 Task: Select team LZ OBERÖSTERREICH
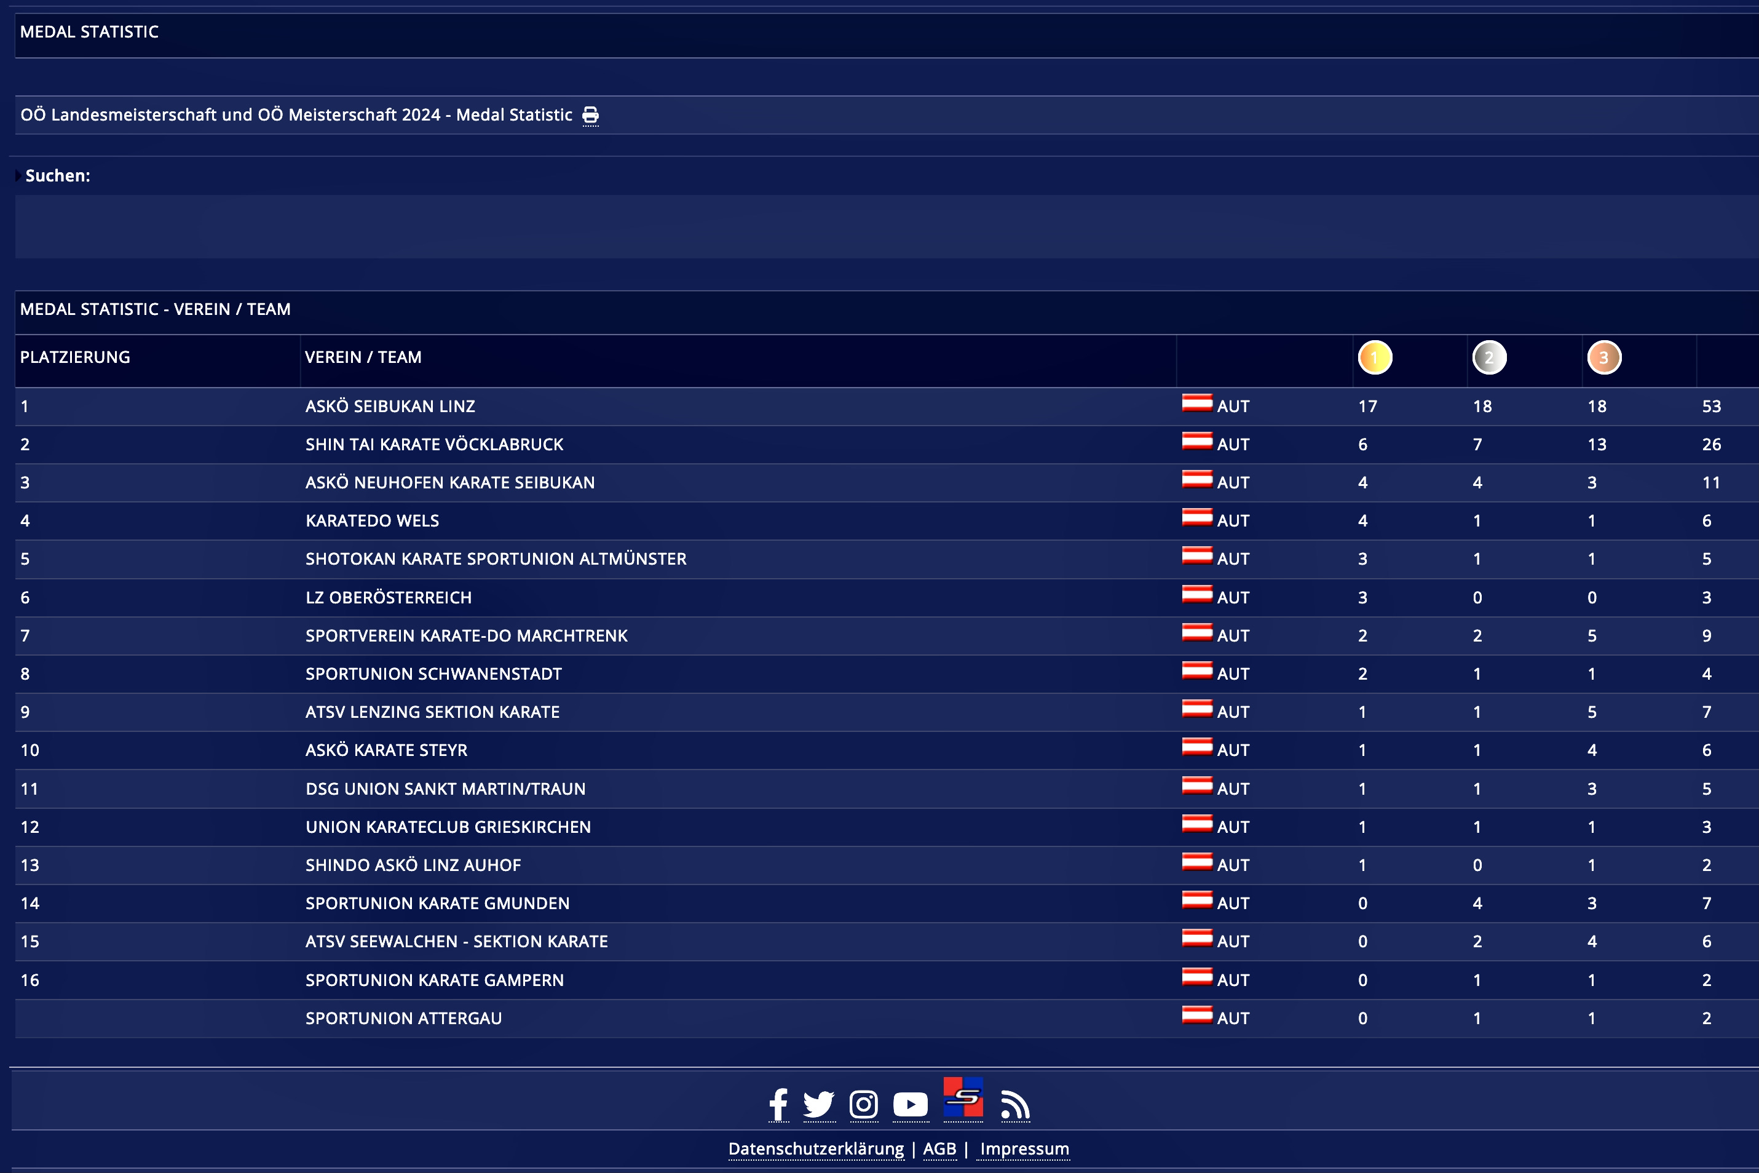(x=389, y=598)
